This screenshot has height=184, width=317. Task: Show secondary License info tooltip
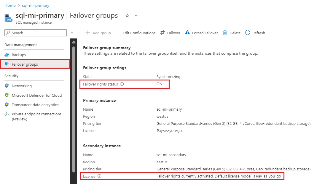point(99,176)
